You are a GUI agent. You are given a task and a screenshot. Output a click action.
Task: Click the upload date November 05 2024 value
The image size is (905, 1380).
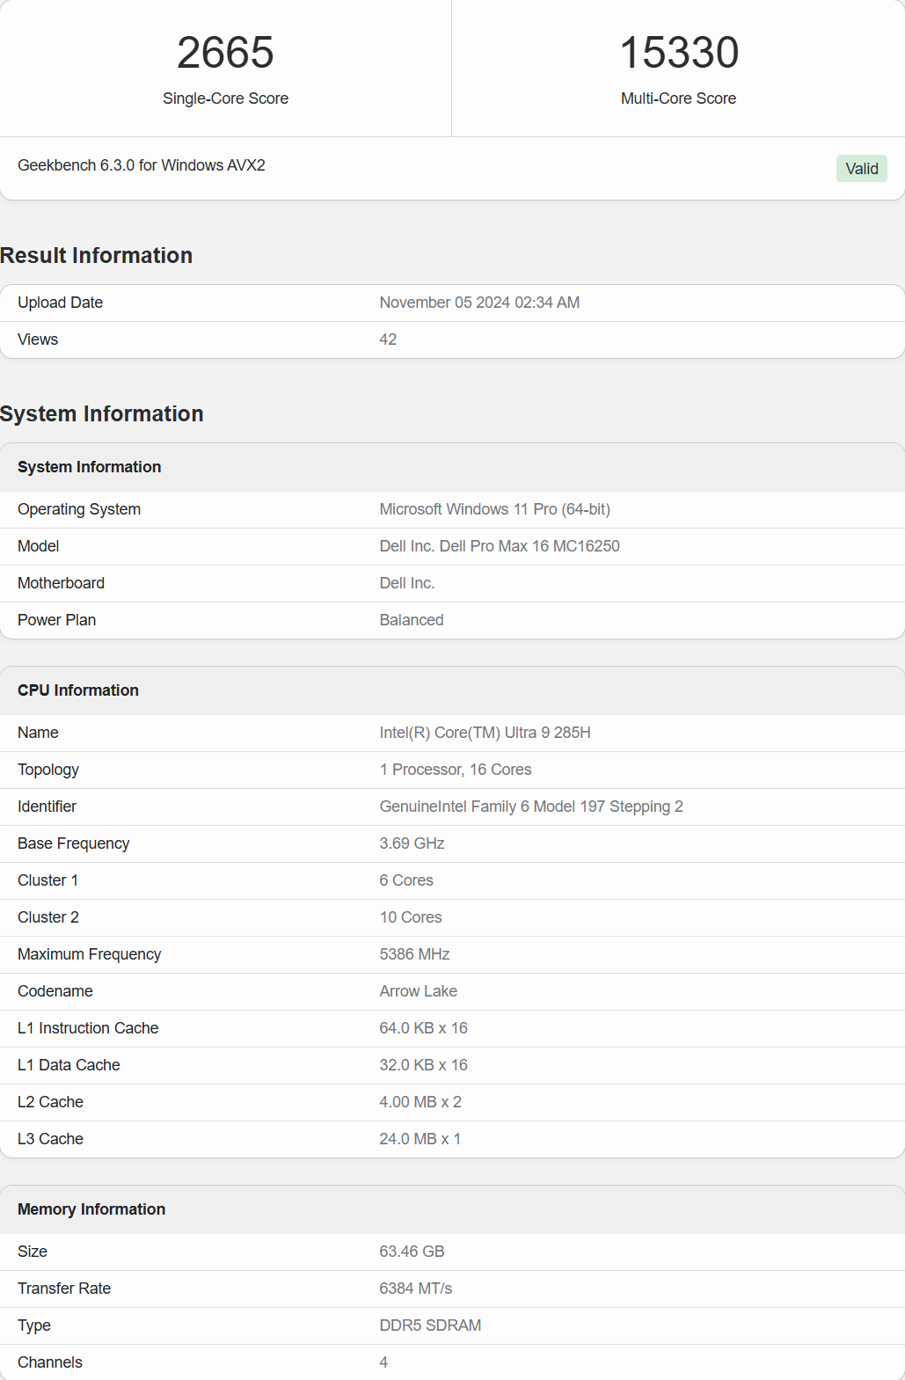(x=479, y=303)
